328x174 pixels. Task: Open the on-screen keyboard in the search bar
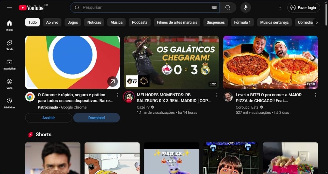214,7
